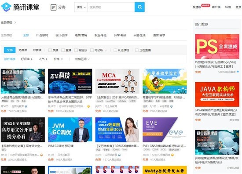Viewport: 242px width, 174px height.
Task: Click the badge beside 应图马教育
Action: click(x=26, y=106)
